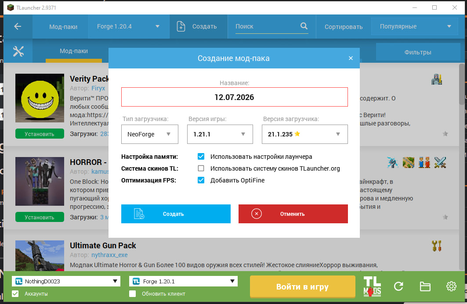
Task: Open the wrench and screwdriver tools icon
Action: [x=18, y=51]
